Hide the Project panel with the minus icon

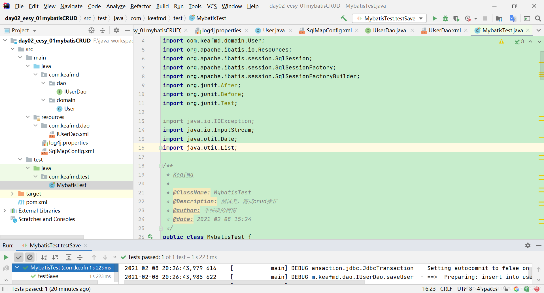coord(127,30)
